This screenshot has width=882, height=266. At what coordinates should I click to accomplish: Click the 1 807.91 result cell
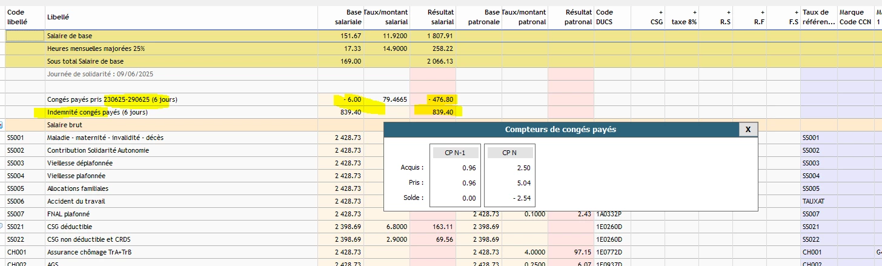click(x=433, y=36)
